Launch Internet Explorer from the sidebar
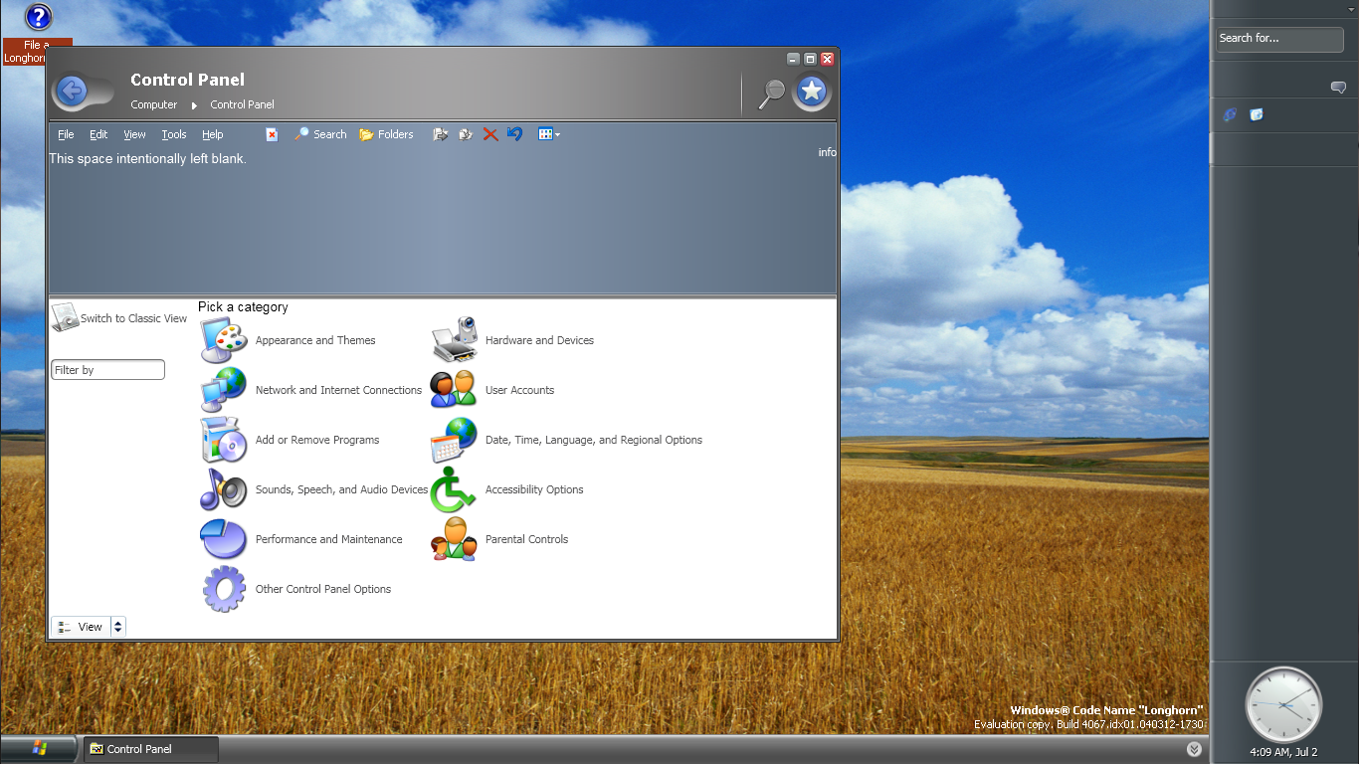Viewport: 1359px width, 764px height. click(1230, 115)
